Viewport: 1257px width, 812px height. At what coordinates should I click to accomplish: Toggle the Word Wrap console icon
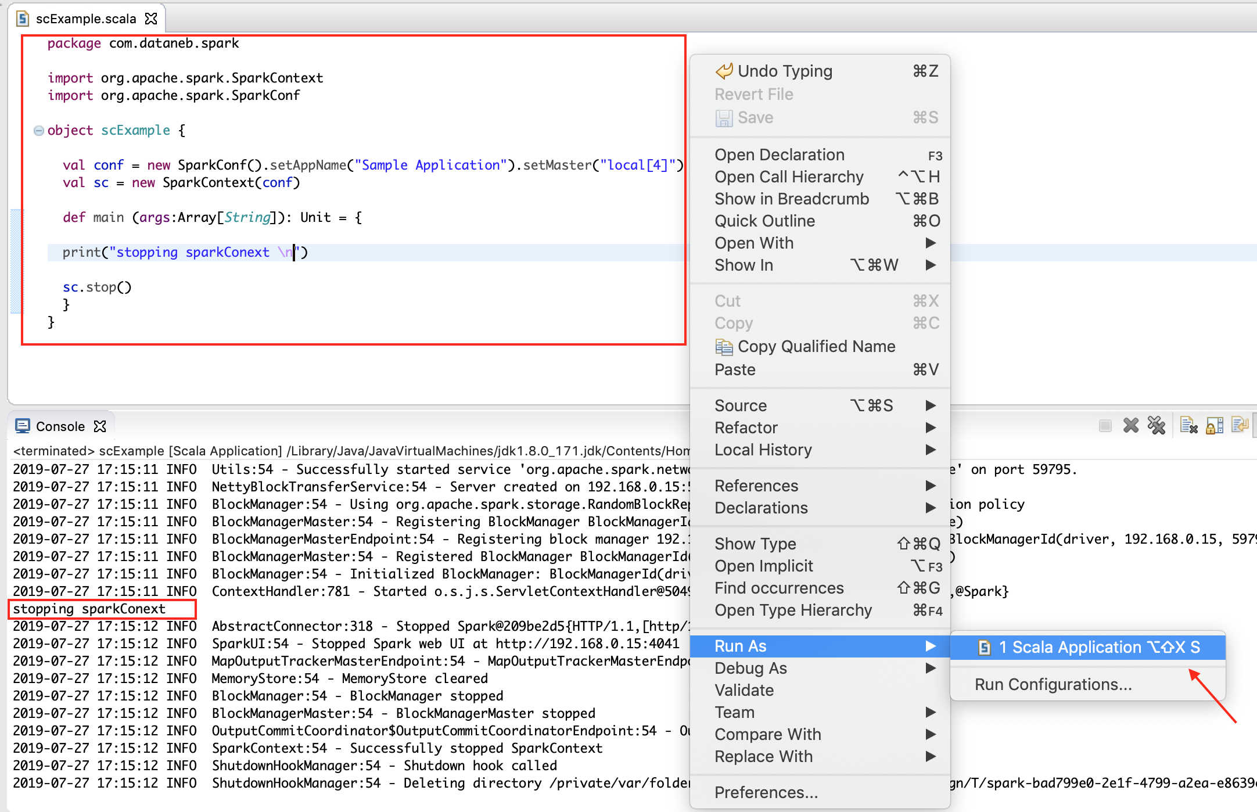pos(1240,426)
